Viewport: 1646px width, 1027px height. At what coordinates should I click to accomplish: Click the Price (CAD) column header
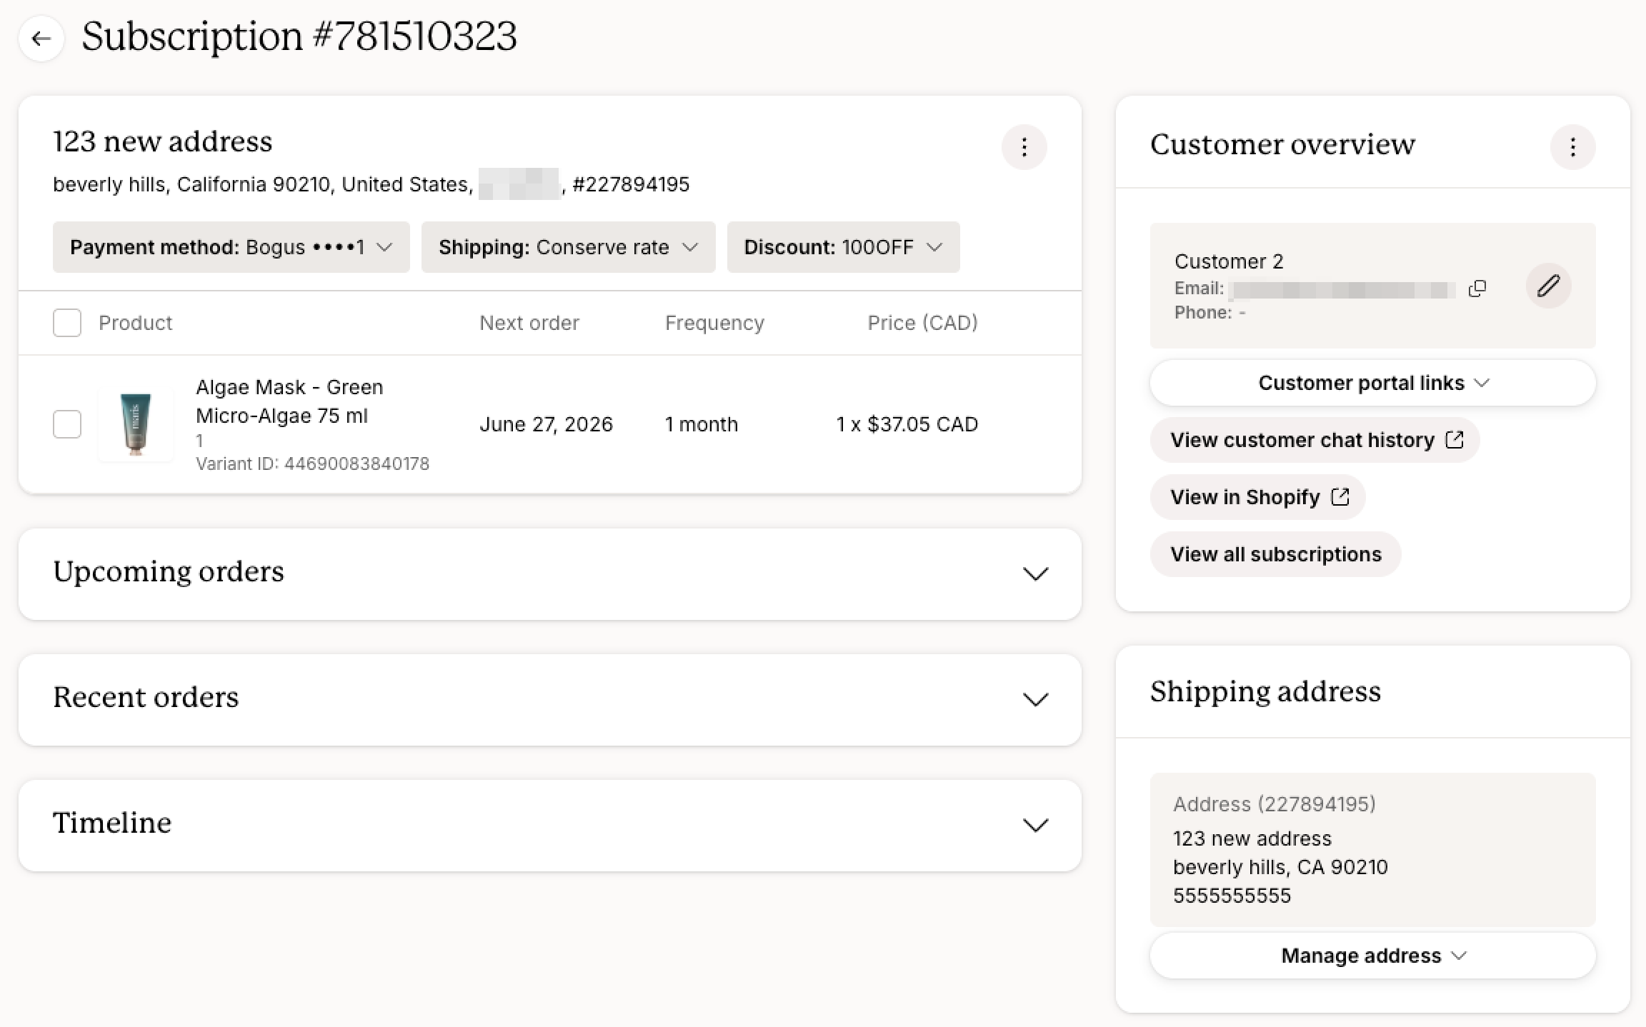coord(922,323)
